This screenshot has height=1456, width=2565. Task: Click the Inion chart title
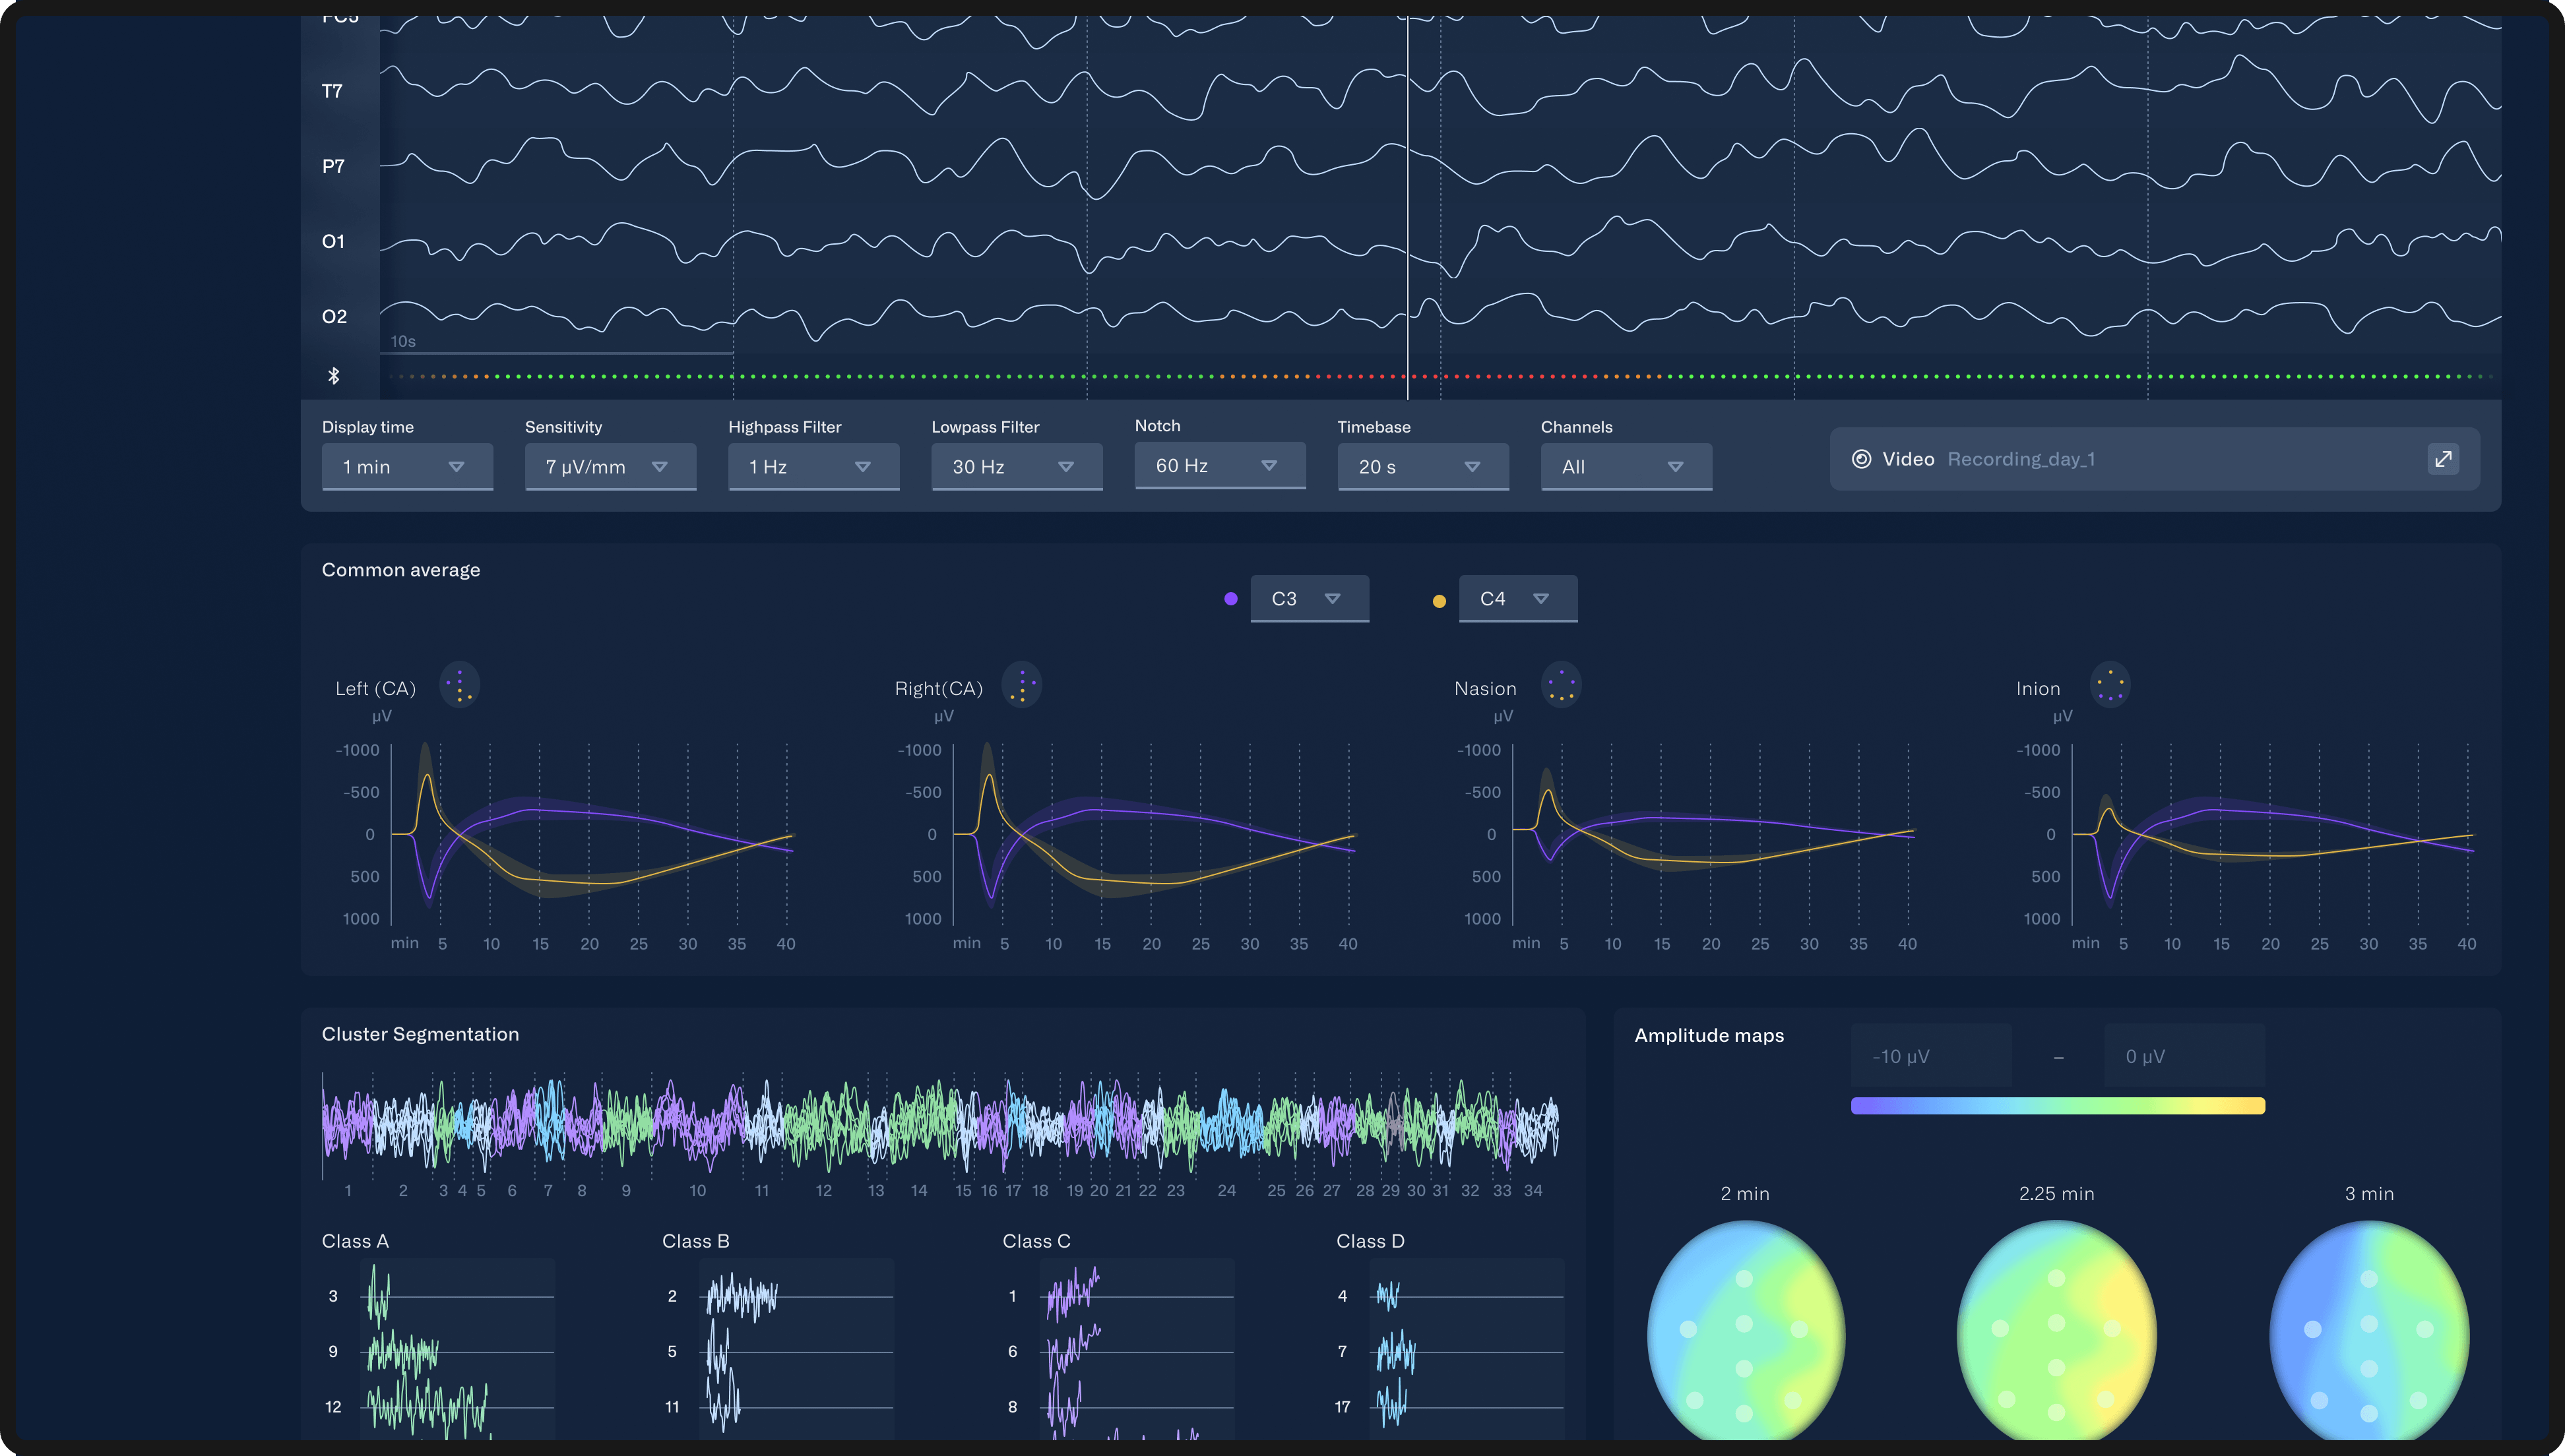(2038, 688)
